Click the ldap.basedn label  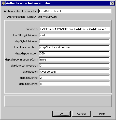(30, 72)
